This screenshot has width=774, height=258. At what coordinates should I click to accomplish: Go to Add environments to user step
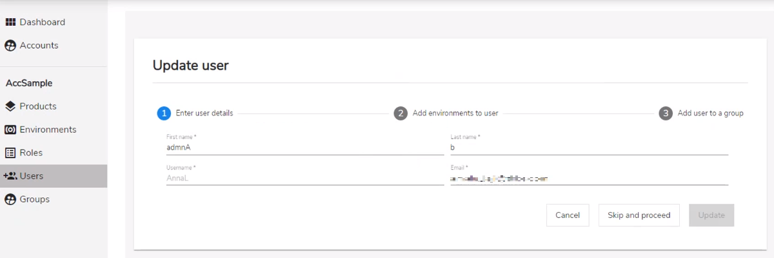pyautogui.click(x=455, y=113)
